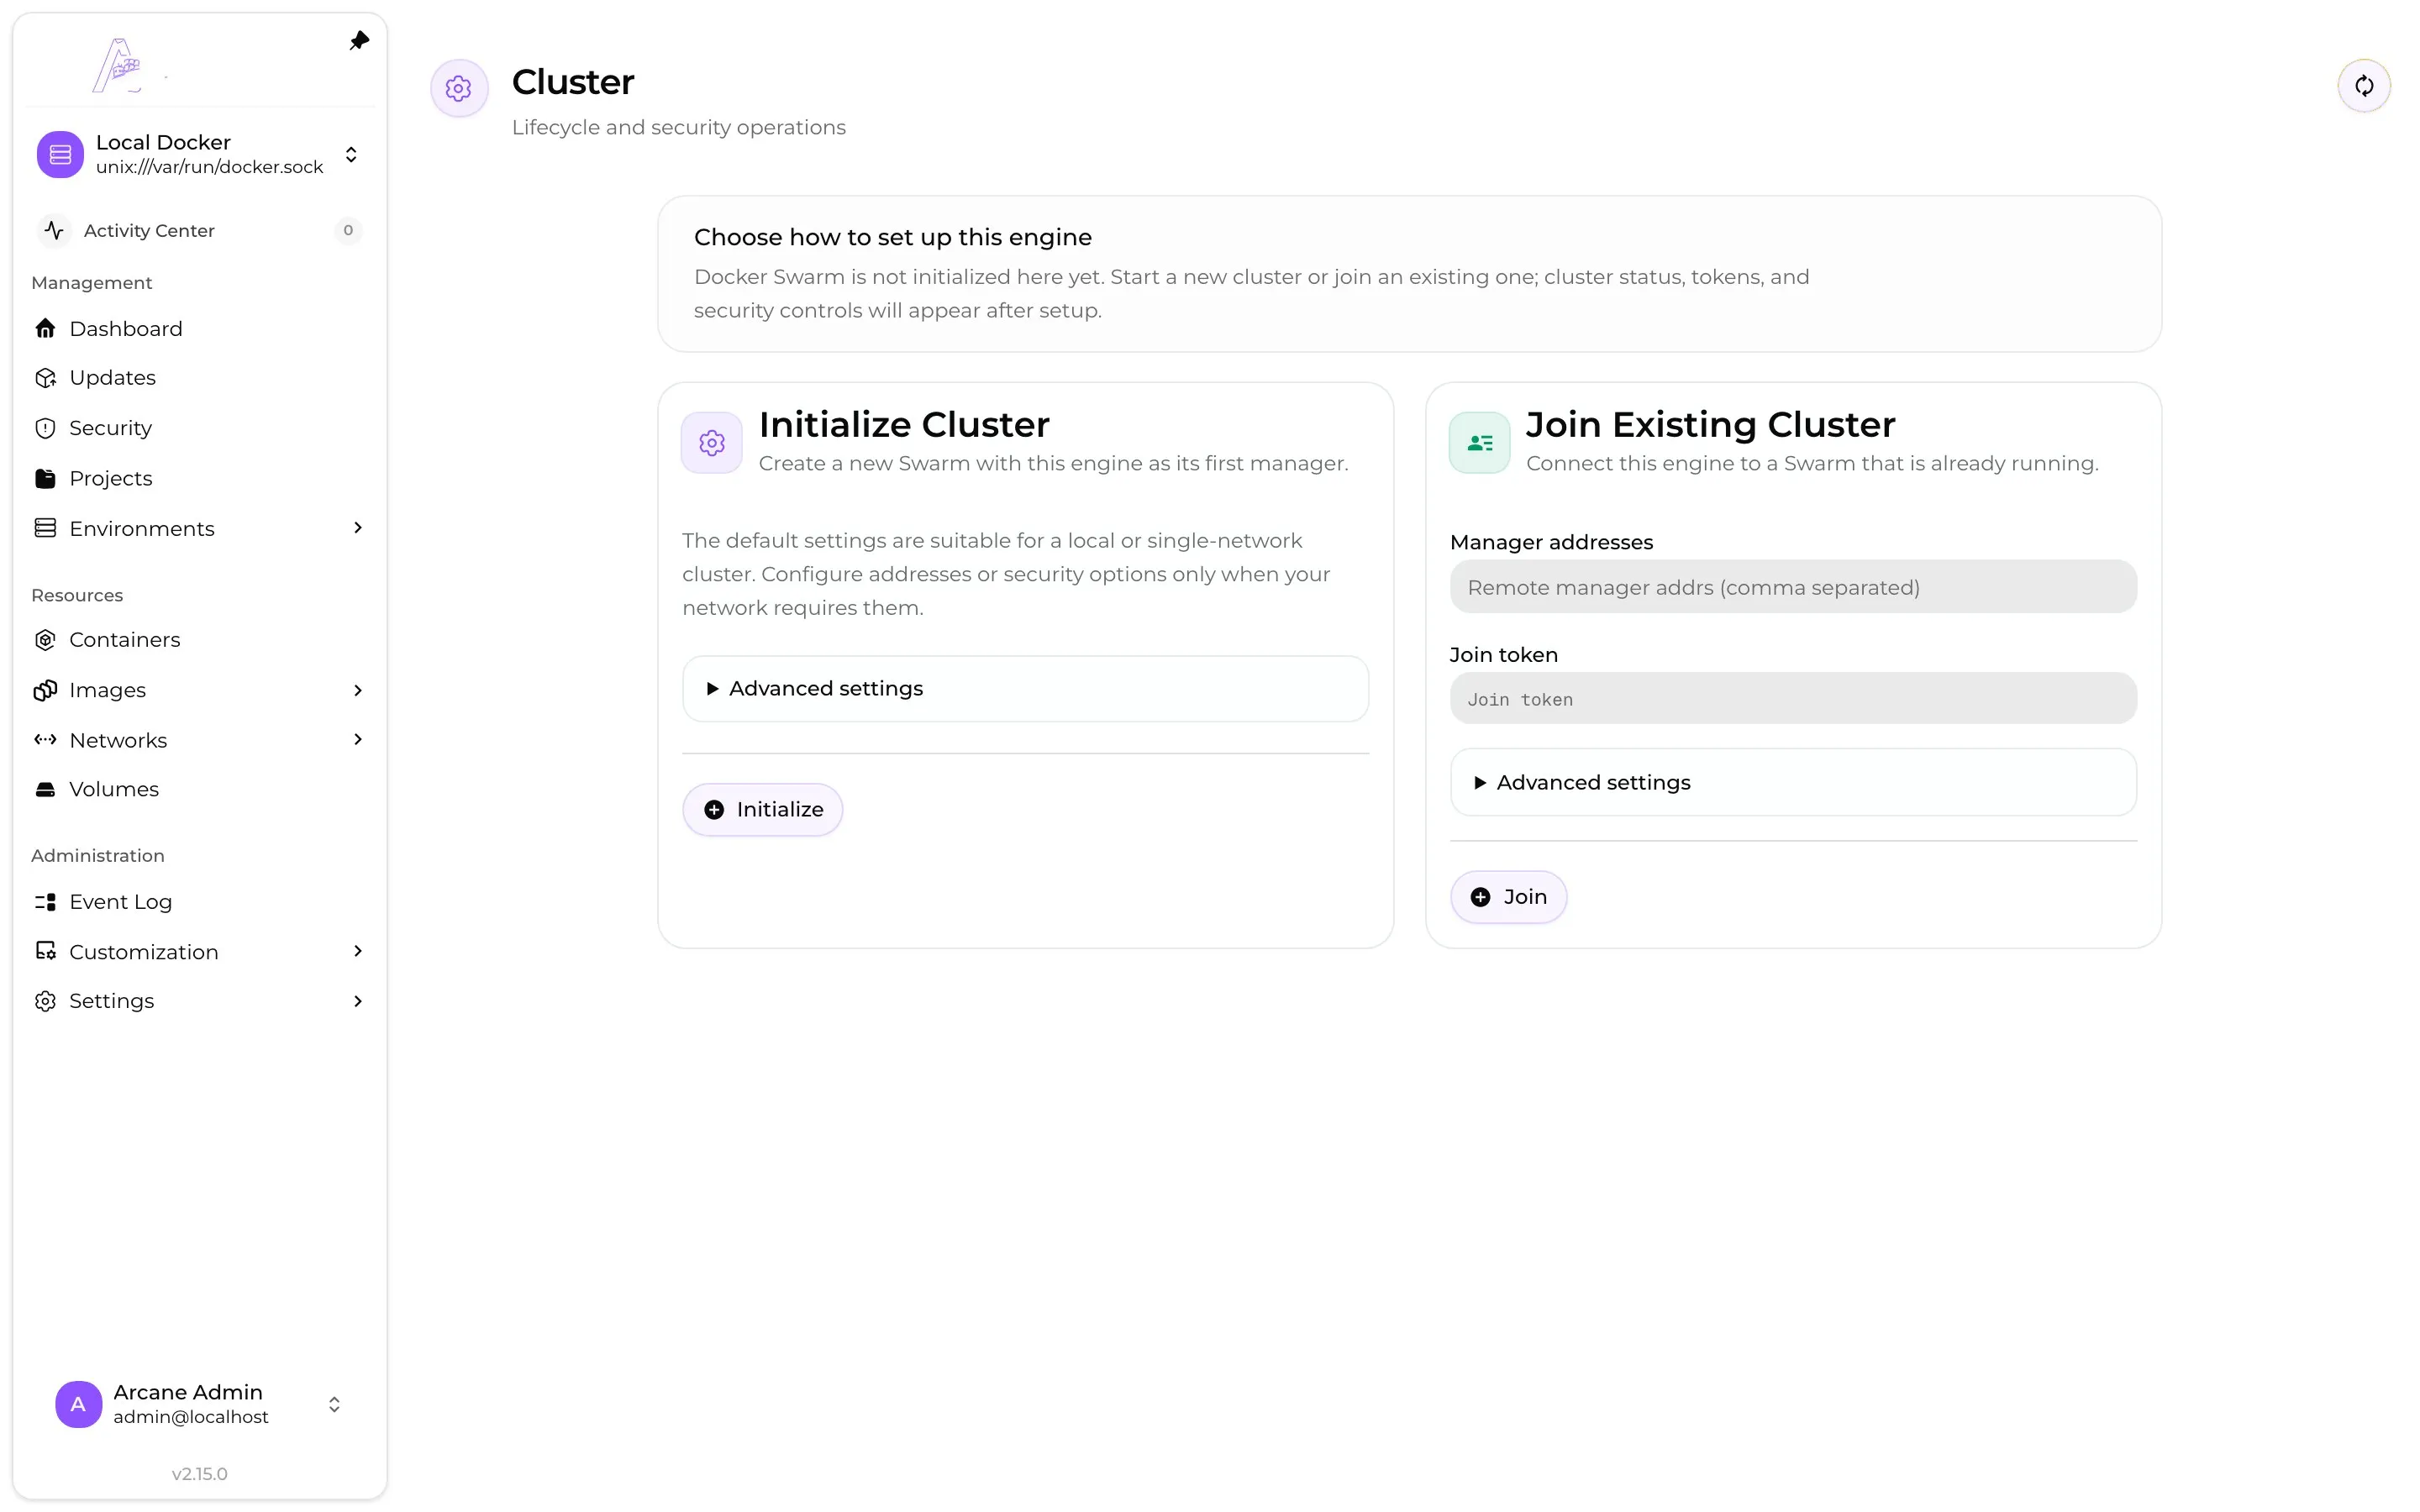Click the pin sidebar icon
Viewport: 2420px width, 1512px height.
pyautogui.click(x=359, y=41)
